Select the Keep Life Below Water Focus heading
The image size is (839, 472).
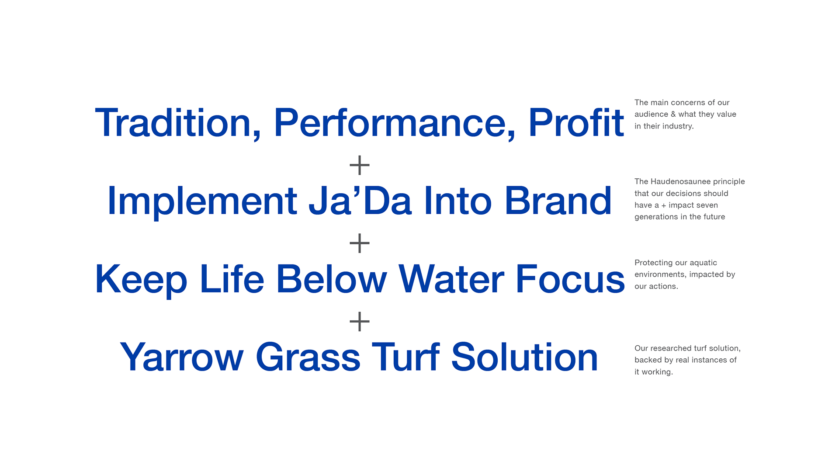tap(360, 279)
